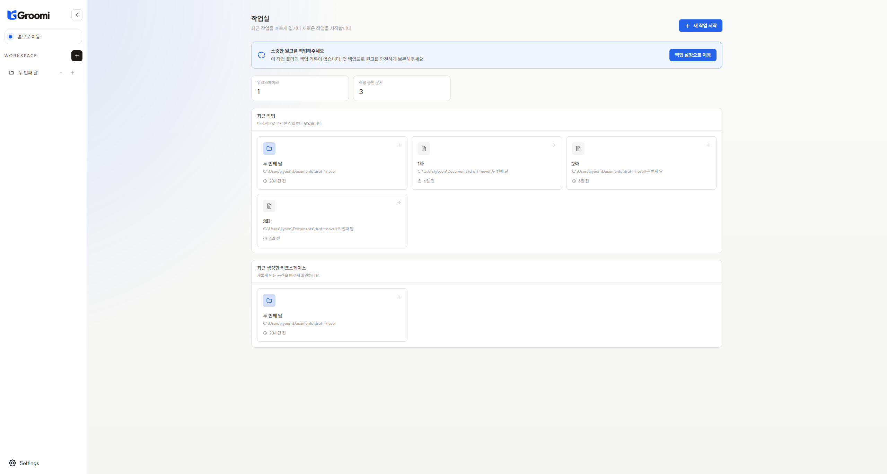Open arrow on the 1화 card

click(553, 145)
